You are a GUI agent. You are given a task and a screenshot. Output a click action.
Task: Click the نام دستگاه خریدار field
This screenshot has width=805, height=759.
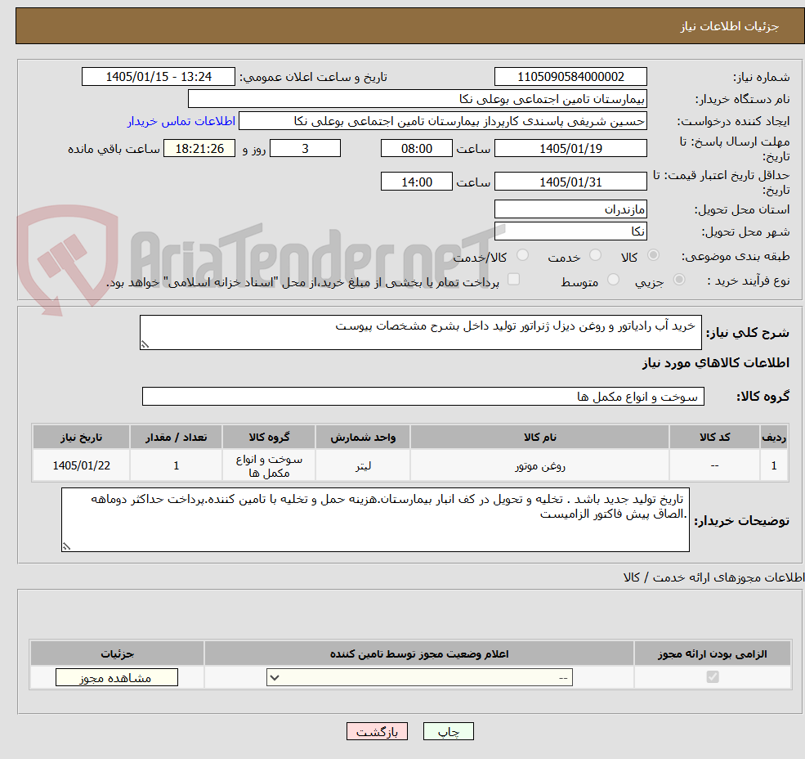pos(417,99)
